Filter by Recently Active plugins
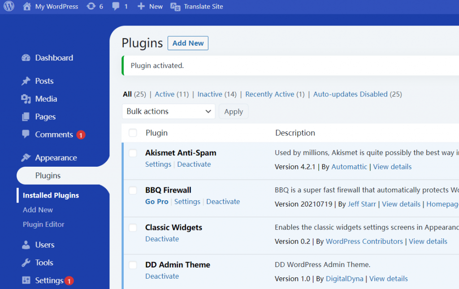459x289 pixels. 269,94
